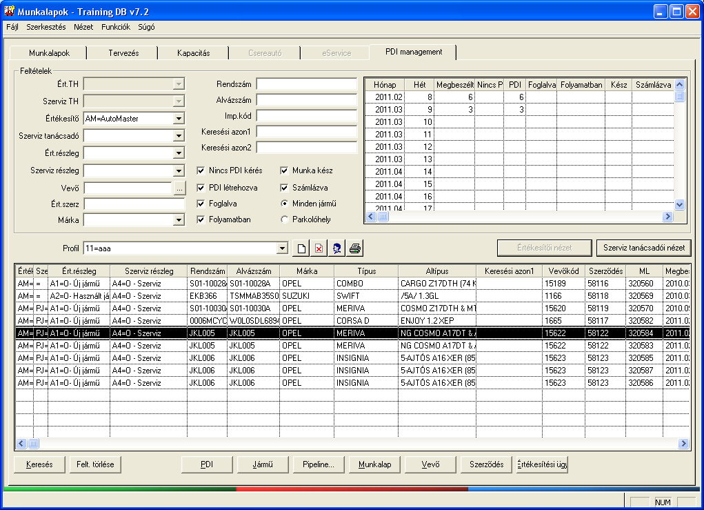
Task: Click the weekly grid's vertical scrollbar thumb
Action: (679, 96)
